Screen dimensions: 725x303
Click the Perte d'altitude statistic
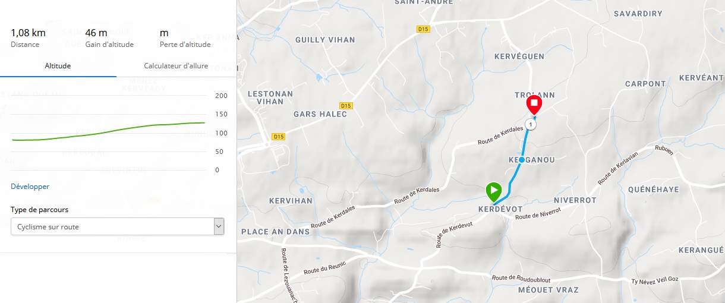pos(185,38)
